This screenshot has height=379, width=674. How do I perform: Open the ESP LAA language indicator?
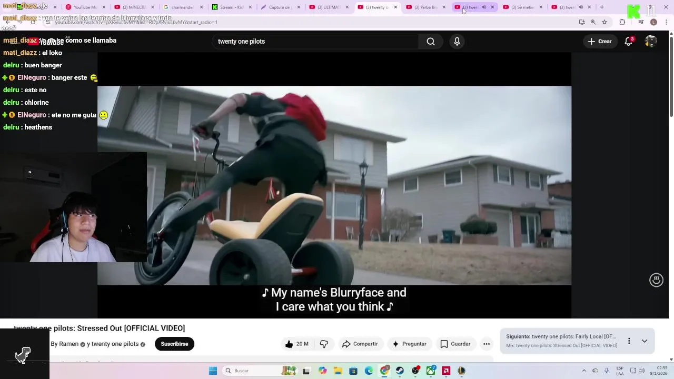point(620,371)
